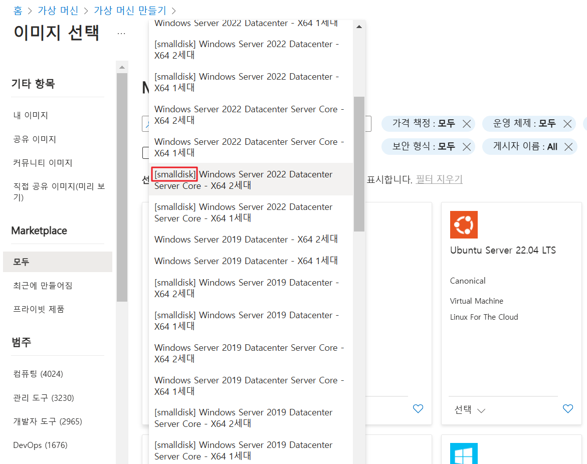Click the scroll up arrow in dropdown list

point(359,27)
